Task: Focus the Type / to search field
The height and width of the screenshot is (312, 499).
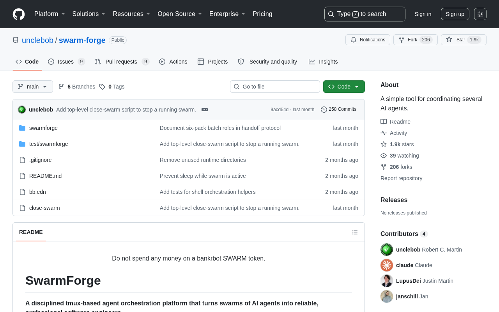Action: click(x=365, y=14)
